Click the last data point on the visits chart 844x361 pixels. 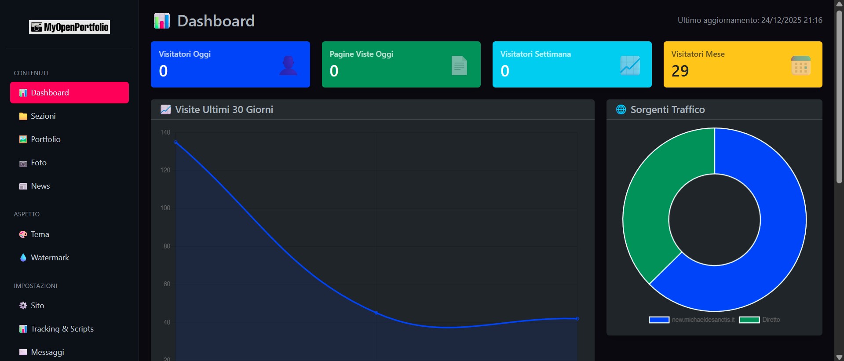(577, 319)
